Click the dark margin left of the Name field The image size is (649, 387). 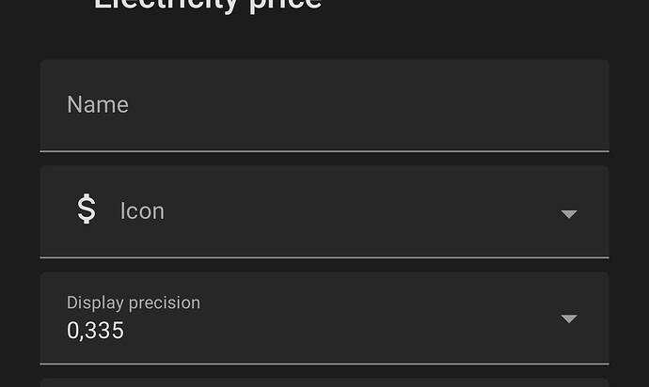[19, 104]
